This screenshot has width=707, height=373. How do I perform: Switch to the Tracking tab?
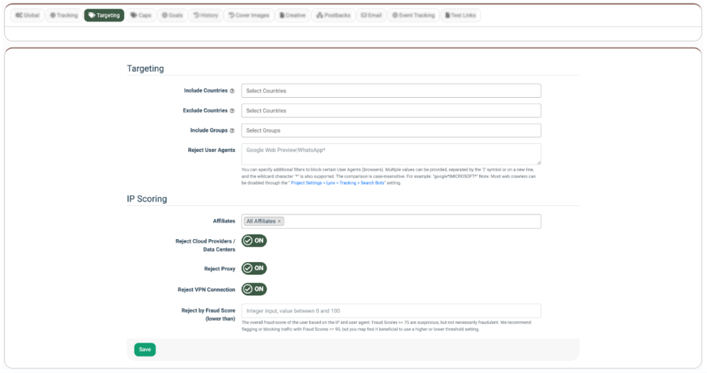point(64,15)
